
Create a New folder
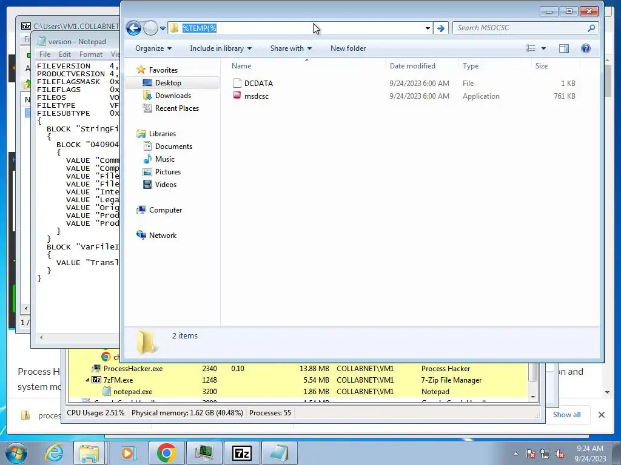tap(348, 48)
